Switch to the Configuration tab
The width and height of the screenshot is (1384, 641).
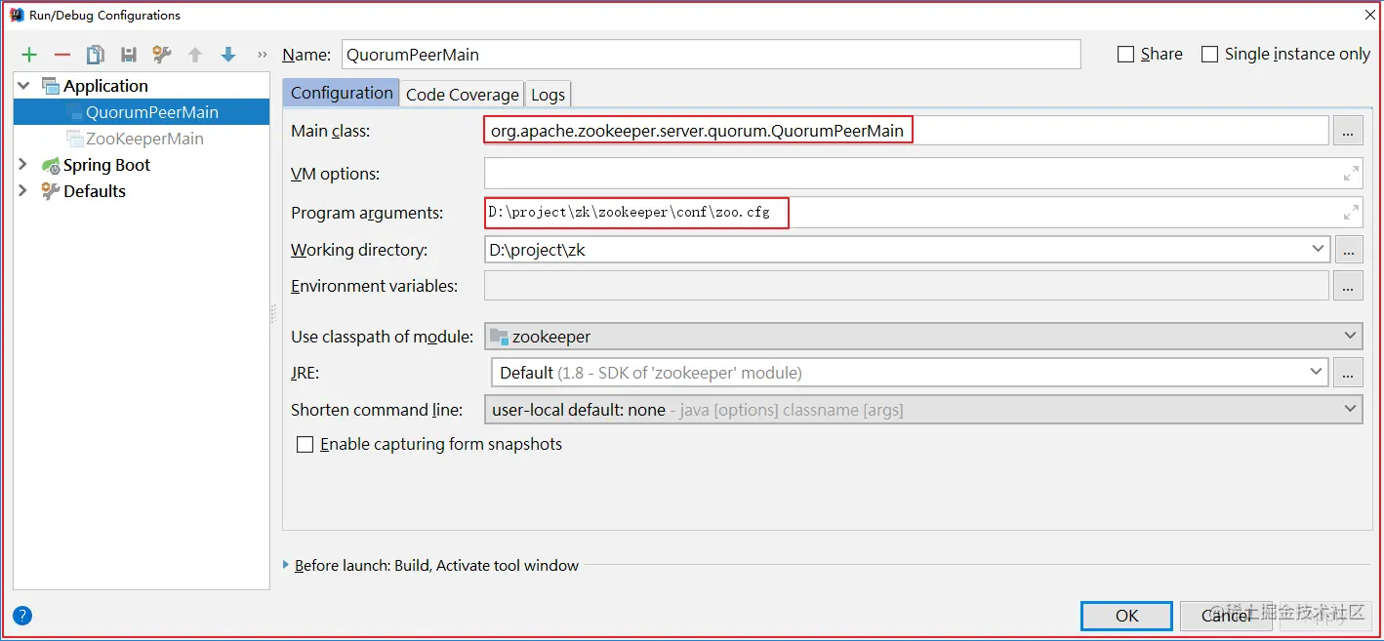coord(342,93)
